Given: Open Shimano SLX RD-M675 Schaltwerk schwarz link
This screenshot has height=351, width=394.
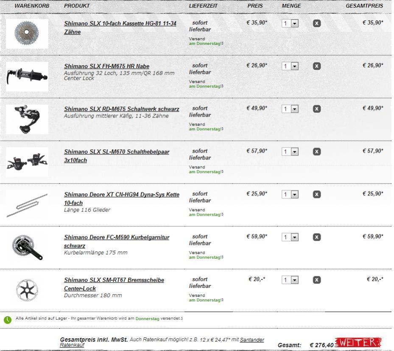Looking at the screenshot, I should [122, 109].
